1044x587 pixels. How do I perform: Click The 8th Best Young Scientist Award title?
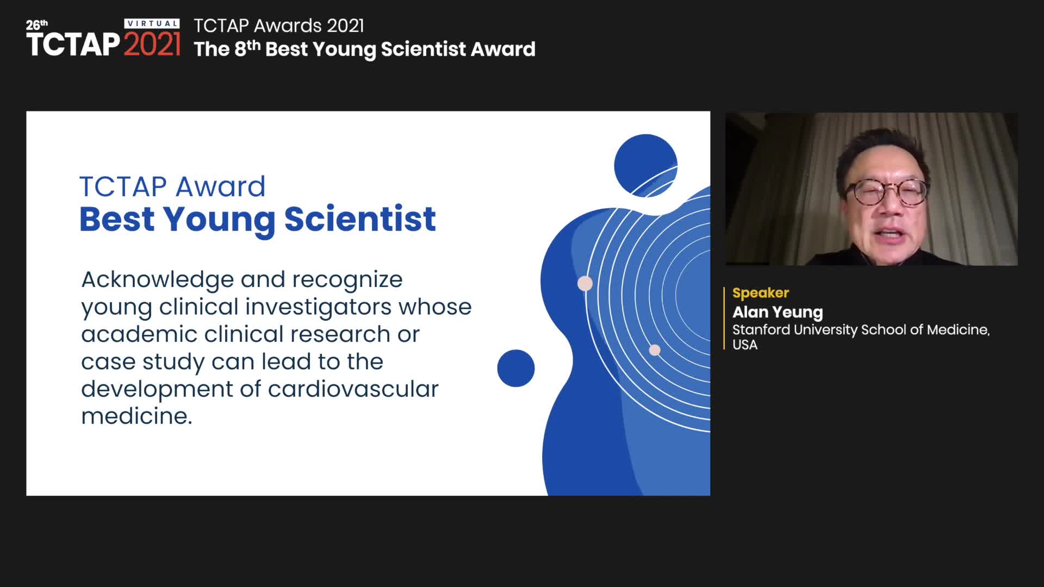364,49
